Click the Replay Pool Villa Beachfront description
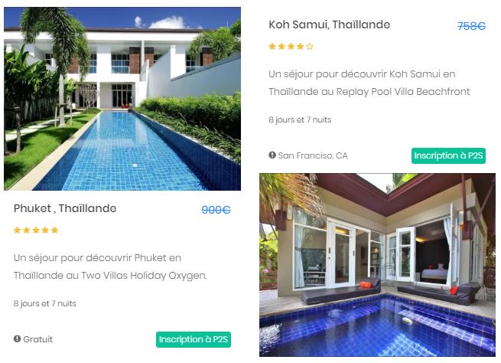Viewport: 501px width, 363px height. click(369, 83)
